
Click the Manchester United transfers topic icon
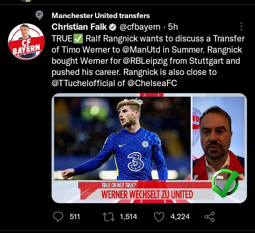point(39,15)
